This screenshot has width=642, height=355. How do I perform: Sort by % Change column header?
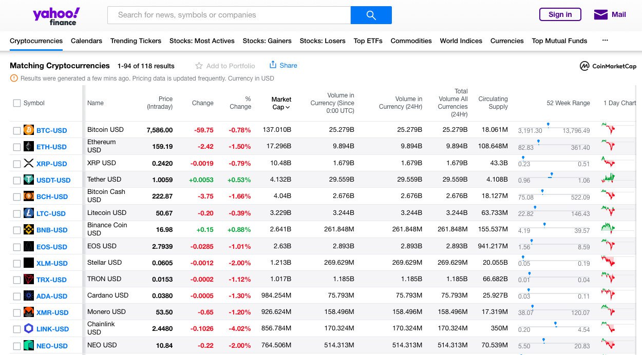[x=240, y=103]
